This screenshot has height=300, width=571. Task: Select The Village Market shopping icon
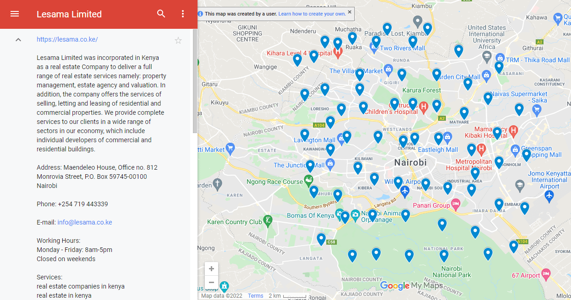pyautogui.click(x=388, y=70)
